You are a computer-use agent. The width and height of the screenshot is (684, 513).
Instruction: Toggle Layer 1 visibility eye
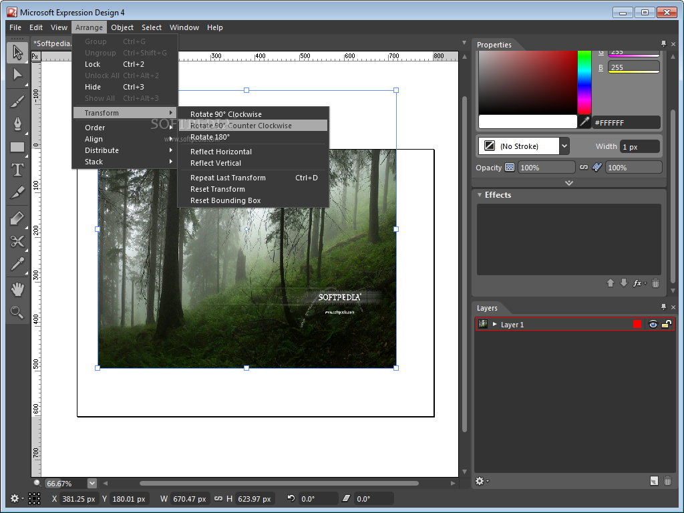[653, 324]
